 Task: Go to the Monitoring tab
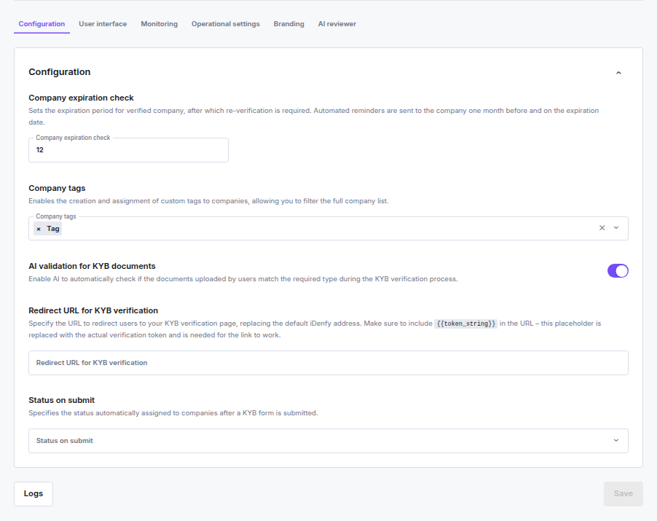(160, 24)
